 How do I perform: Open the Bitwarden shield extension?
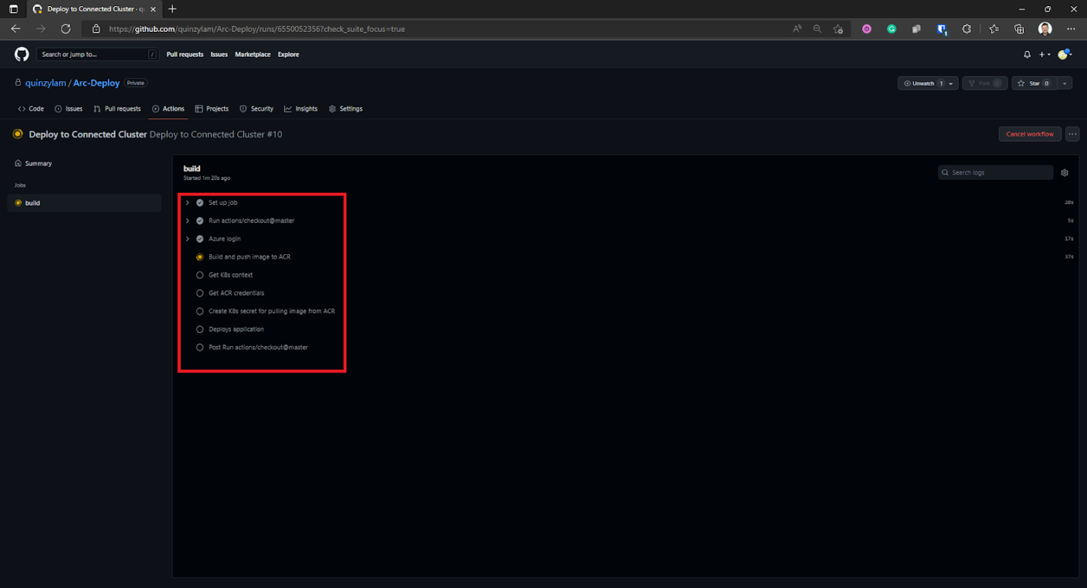pos(942,29)
